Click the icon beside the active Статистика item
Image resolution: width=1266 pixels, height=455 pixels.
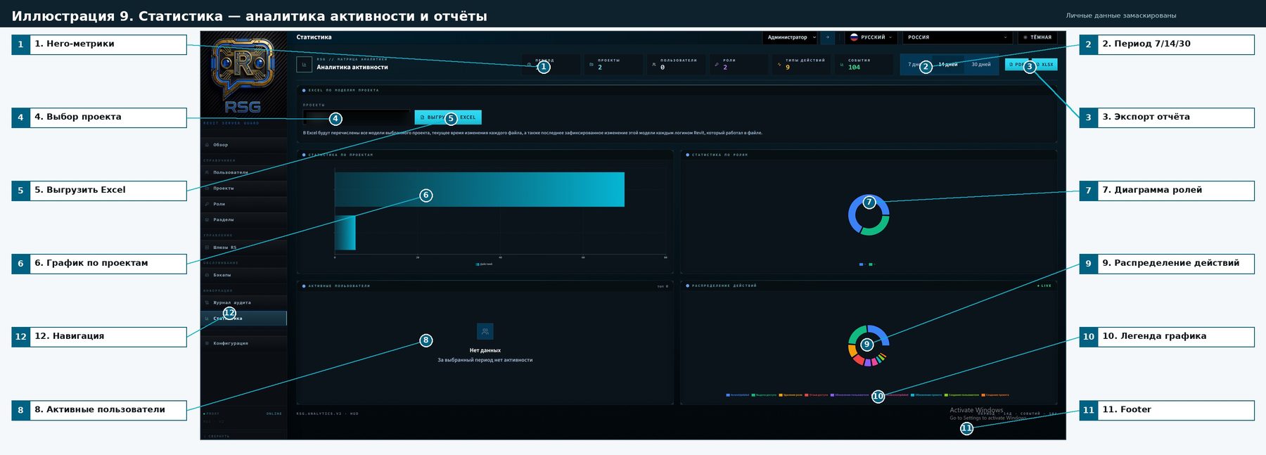[x=207, y=319]
